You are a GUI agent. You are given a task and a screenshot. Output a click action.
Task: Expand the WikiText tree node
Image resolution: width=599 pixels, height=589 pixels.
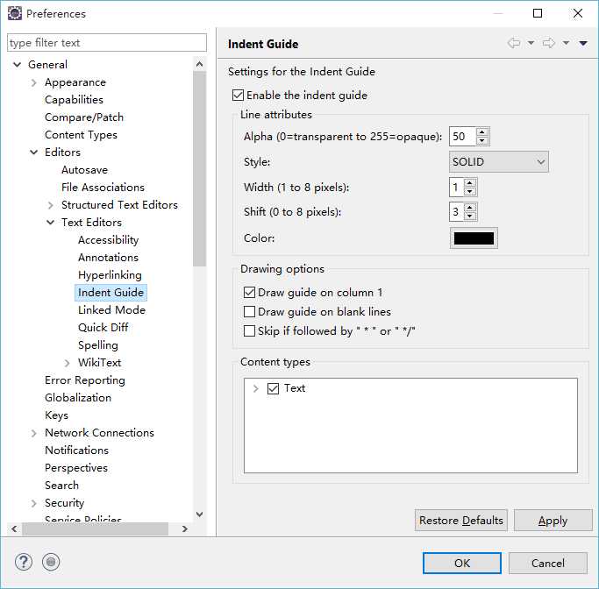click(68, 363)
